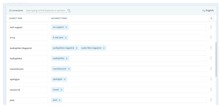Remove the 'six support' tag
219x107 pixels.
pyautogui.click(x=66, y=27)
